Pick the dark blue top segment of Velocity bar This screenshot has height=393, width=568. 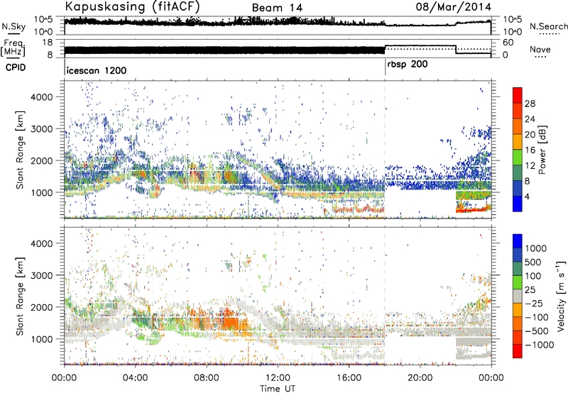518,241
